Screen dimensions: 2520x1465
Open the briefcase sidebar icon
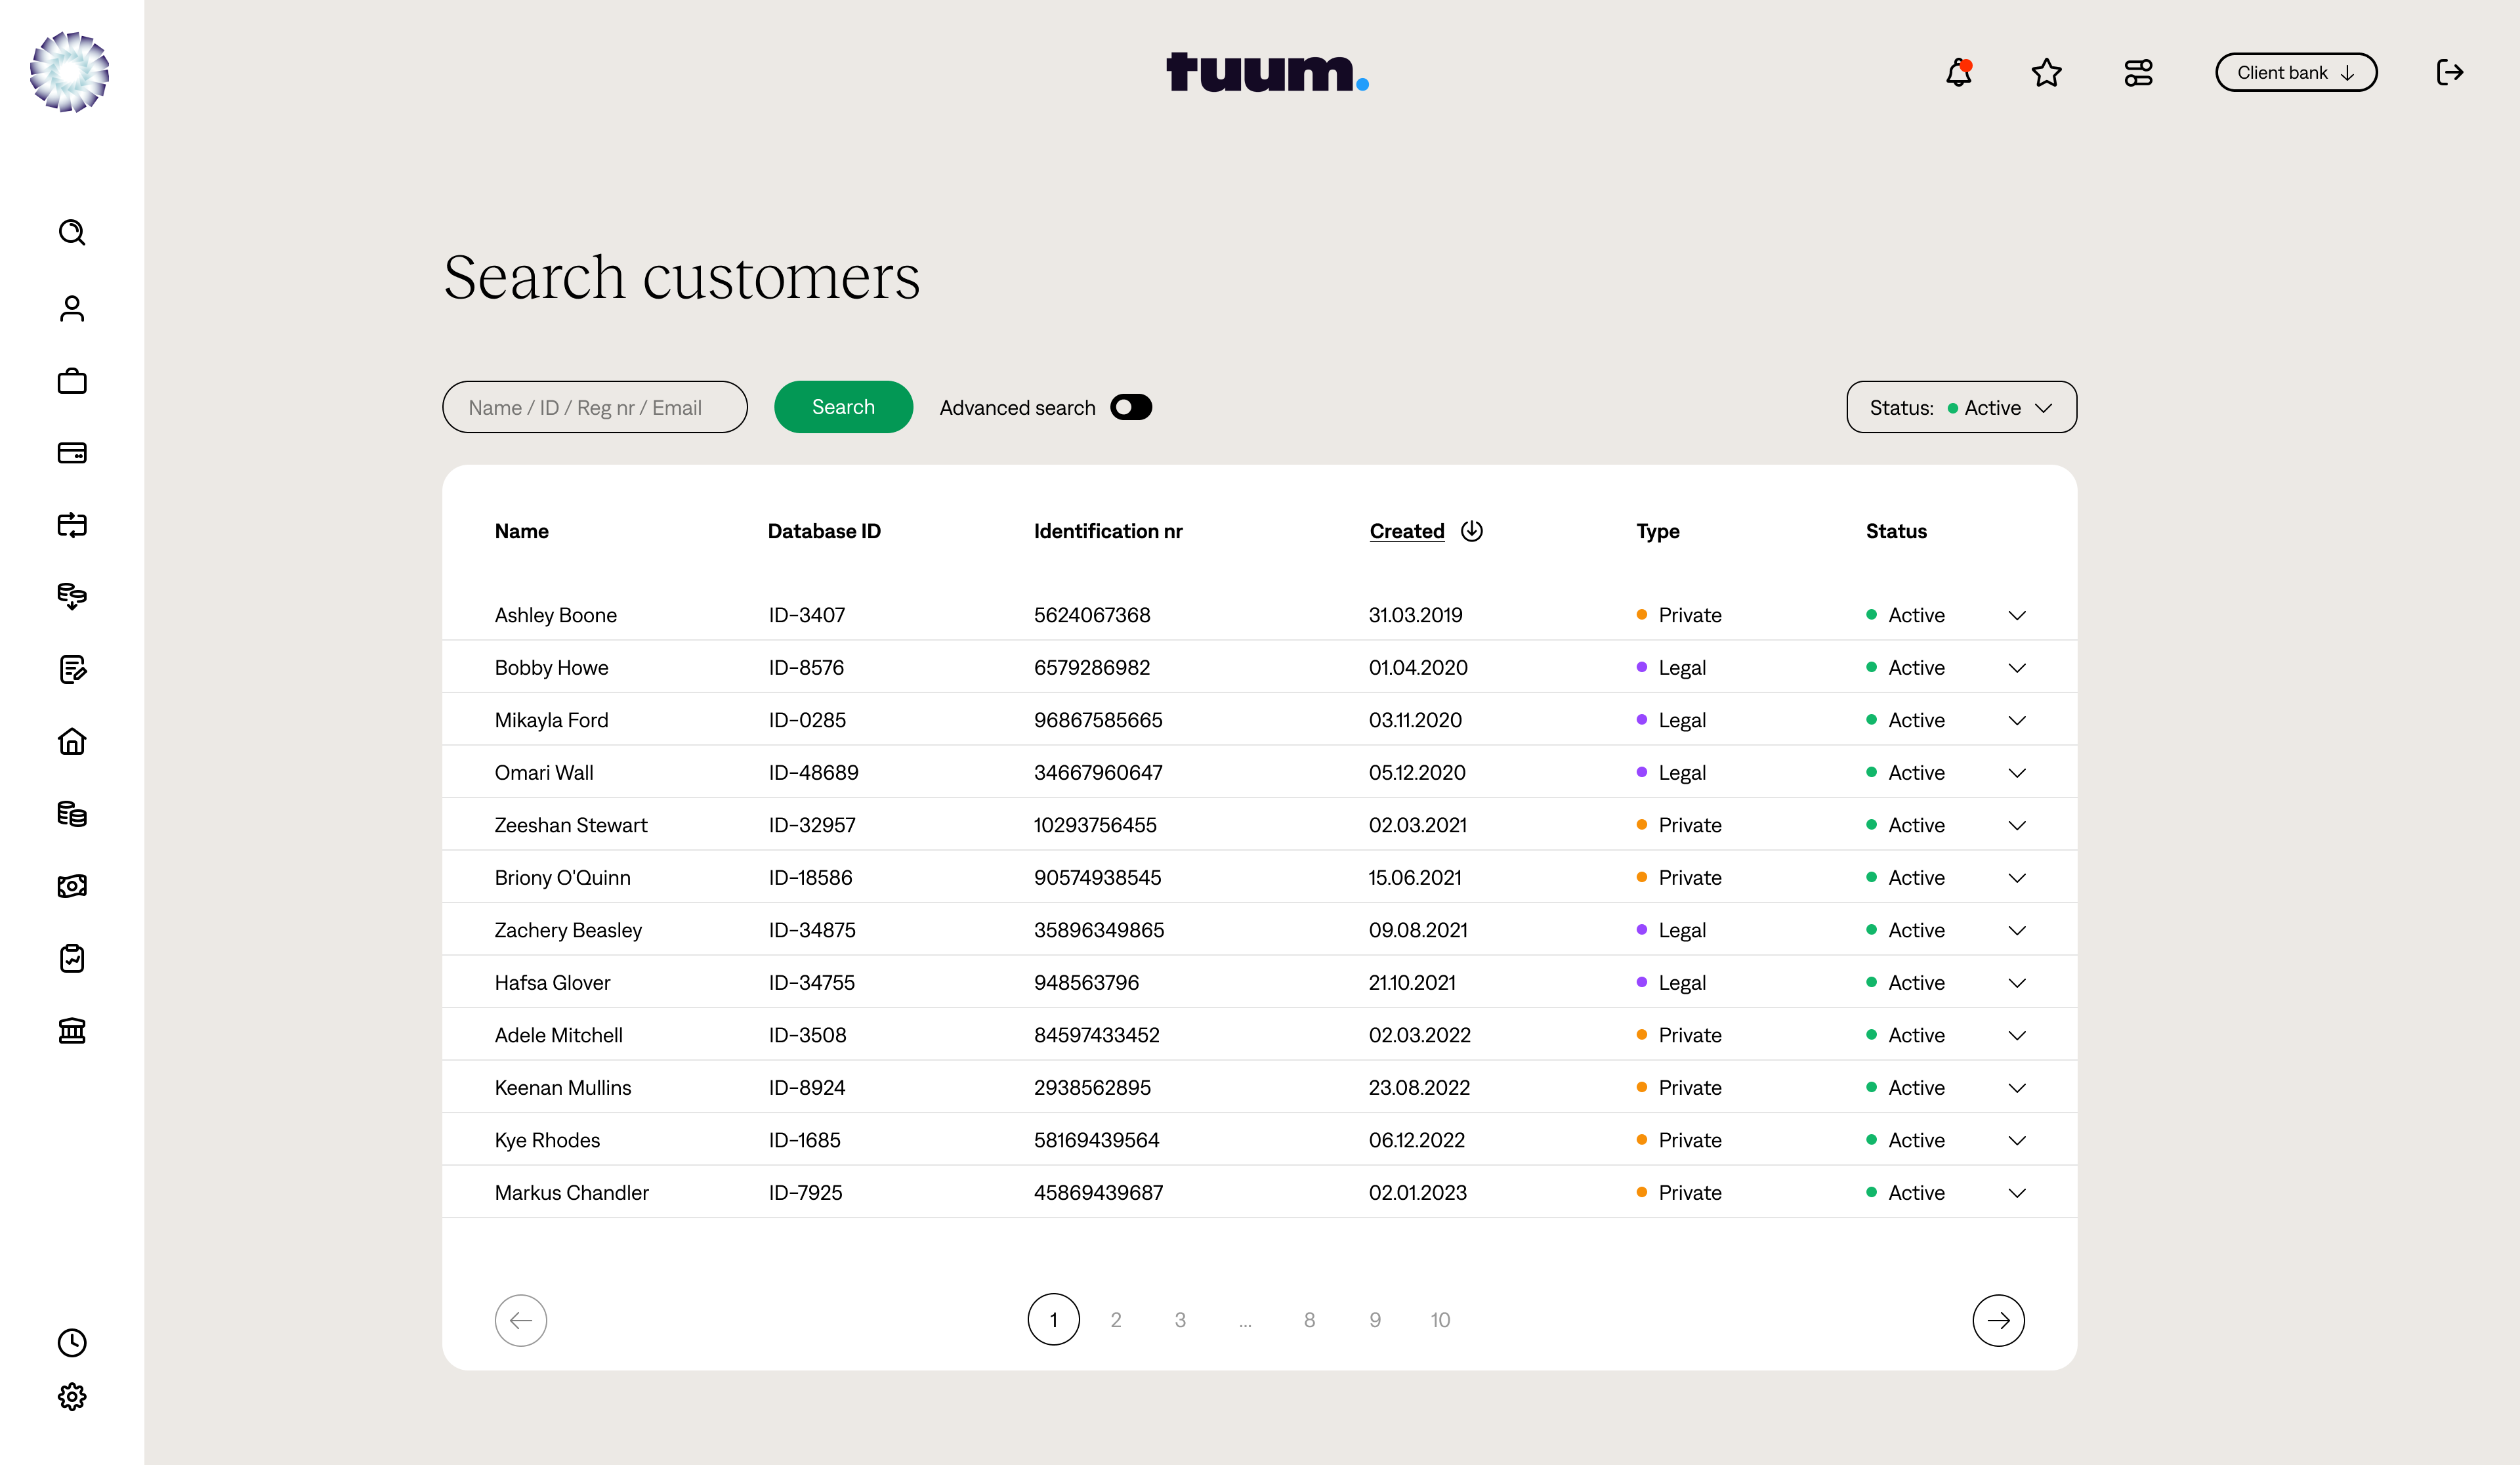[x=72, y=381]
